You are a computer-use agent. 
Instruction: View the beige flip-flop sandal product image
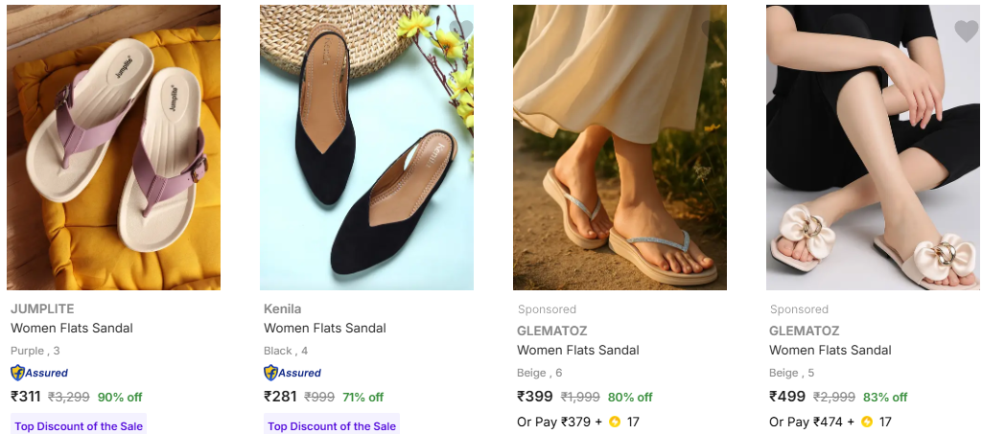click(620, 148)
